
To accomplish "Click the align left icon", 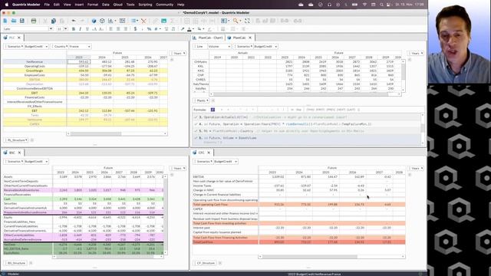I will tap(110, 29).
